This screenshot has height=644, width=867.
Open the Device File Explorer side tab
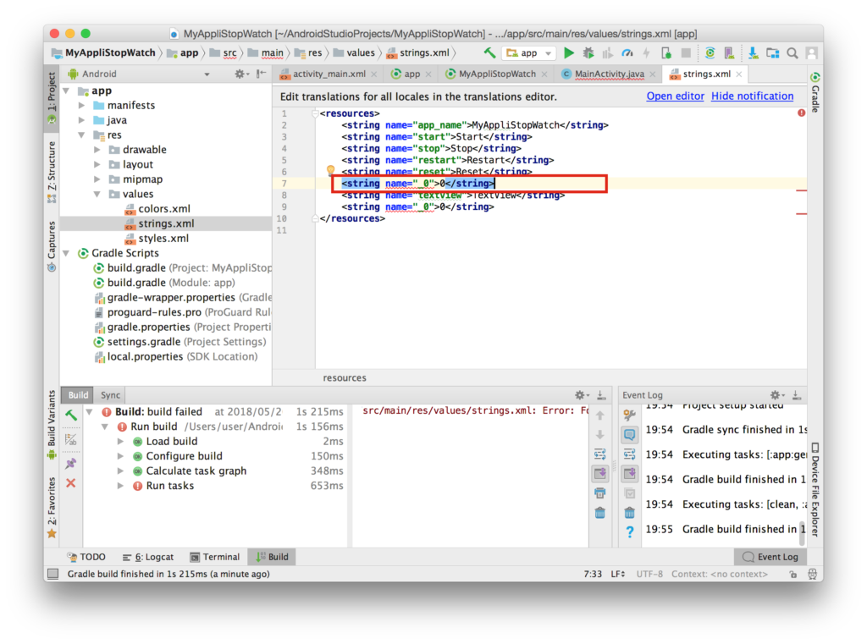coord(815,490)
